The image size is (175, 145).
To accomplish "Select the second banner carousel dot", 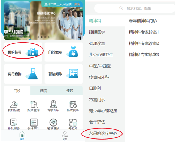I will coord(42,37).
